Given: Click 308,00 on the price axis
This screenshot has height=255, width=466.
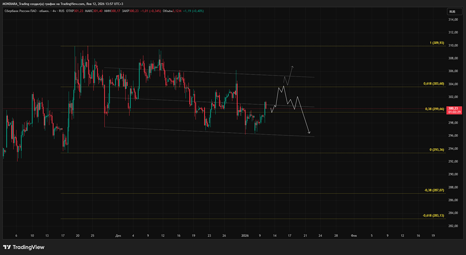Looking at the screenshot, I should pos(453,58).
